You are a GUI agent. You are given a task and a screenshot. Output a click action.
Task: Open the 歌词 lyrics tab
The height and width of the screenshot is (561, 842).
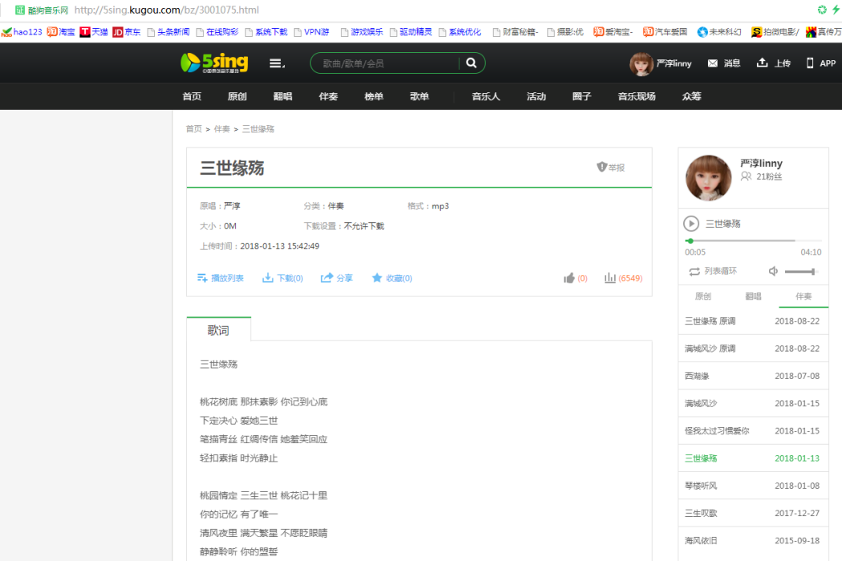(219, 330)
